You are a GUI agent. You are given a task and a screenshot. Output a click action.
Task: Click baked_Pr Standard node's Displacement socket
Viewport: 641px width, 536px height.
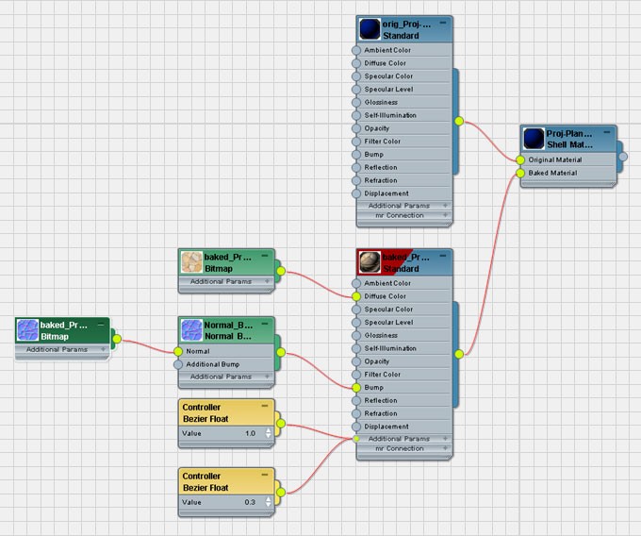coord(356,427)
